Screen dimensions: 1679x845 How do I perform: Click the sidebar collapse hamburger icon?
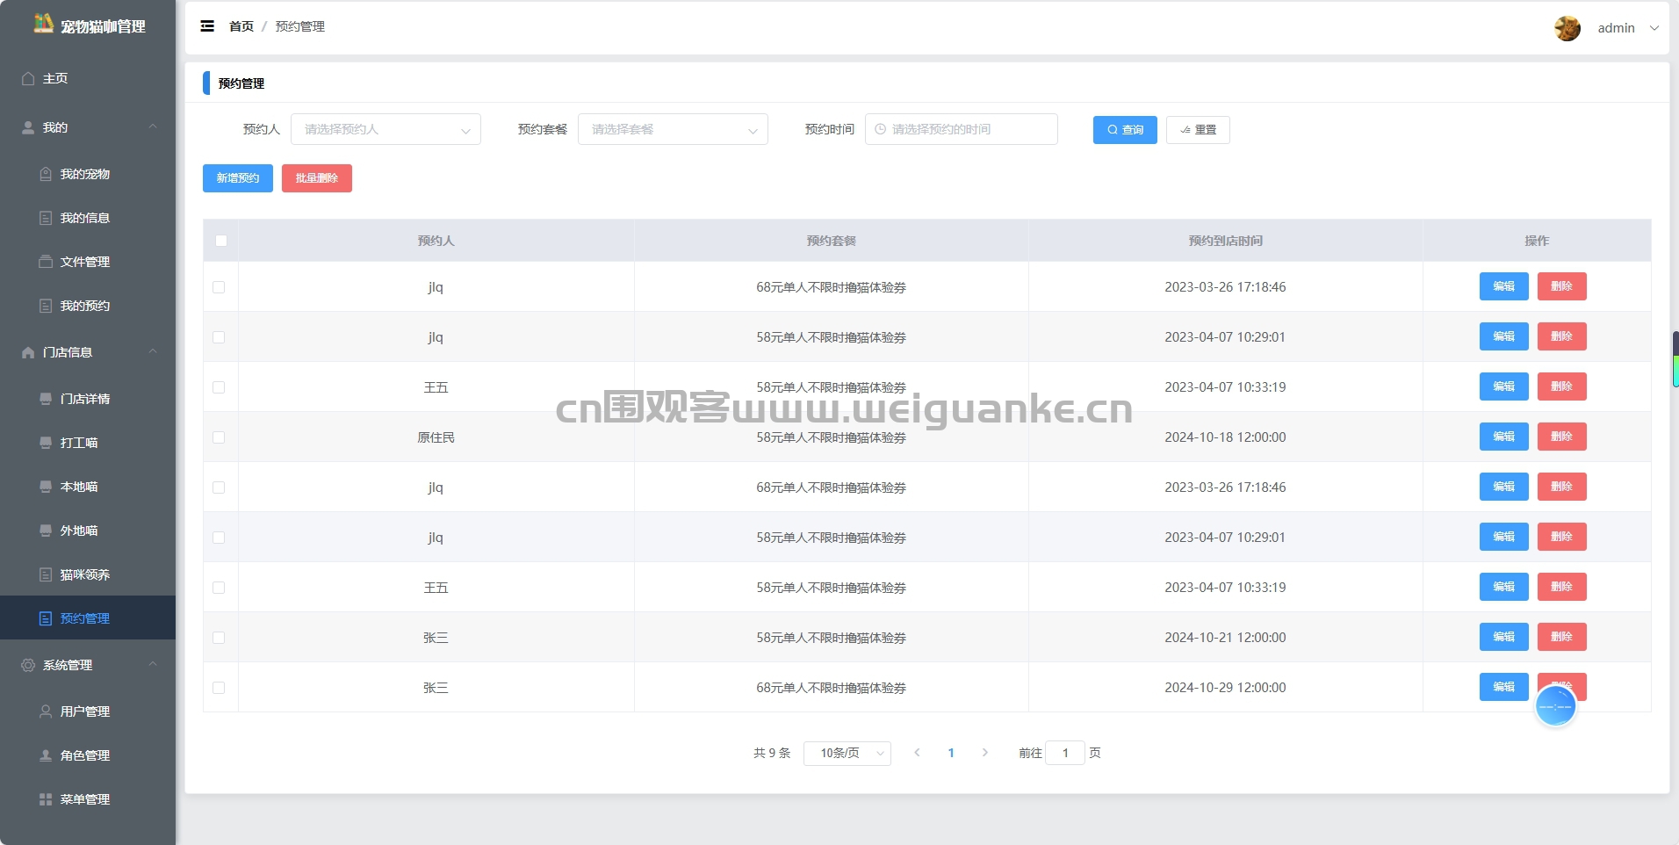click(207, 26)
